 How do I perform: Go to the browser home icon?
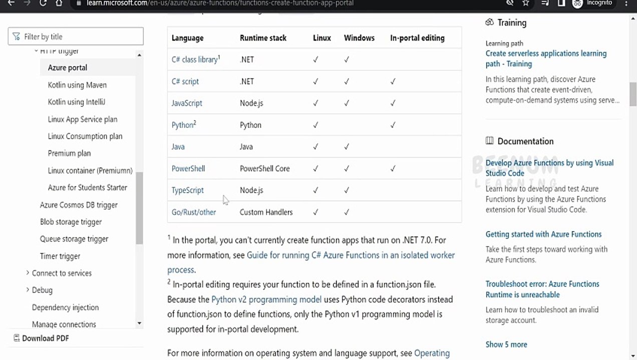59,3
